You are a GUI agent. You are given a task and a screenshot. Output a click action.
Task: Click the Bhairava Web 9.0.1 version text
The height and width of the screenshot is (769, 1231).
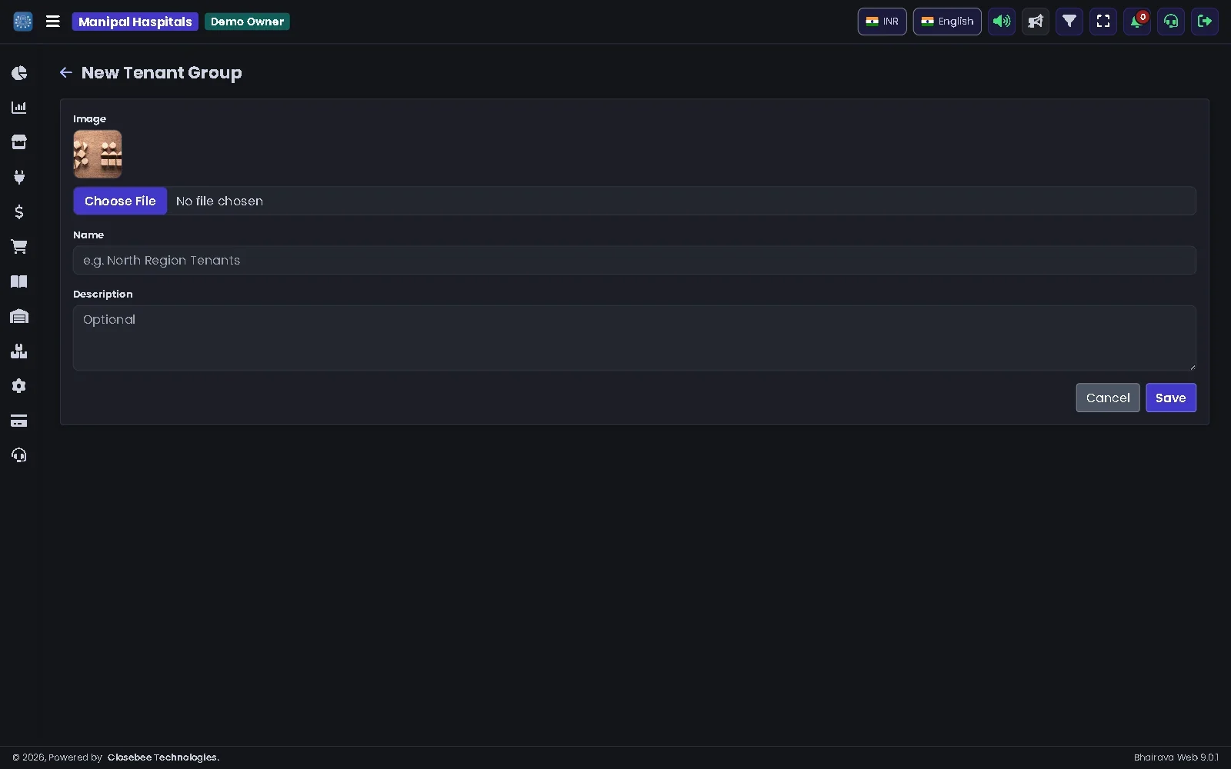click(x=1176, y=757)
